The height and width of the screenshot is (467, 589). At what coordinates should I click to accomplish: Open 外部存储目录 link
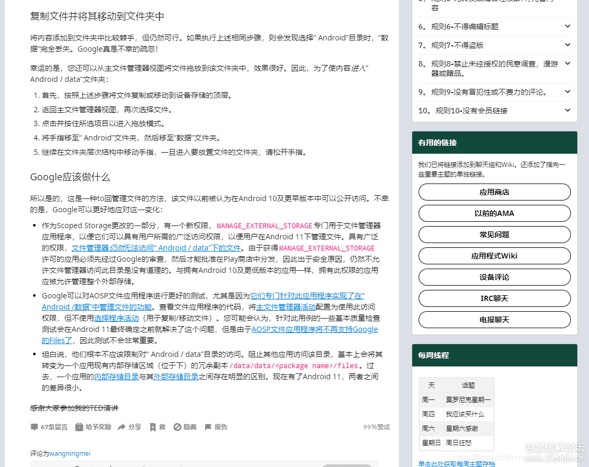click(176, 377)
